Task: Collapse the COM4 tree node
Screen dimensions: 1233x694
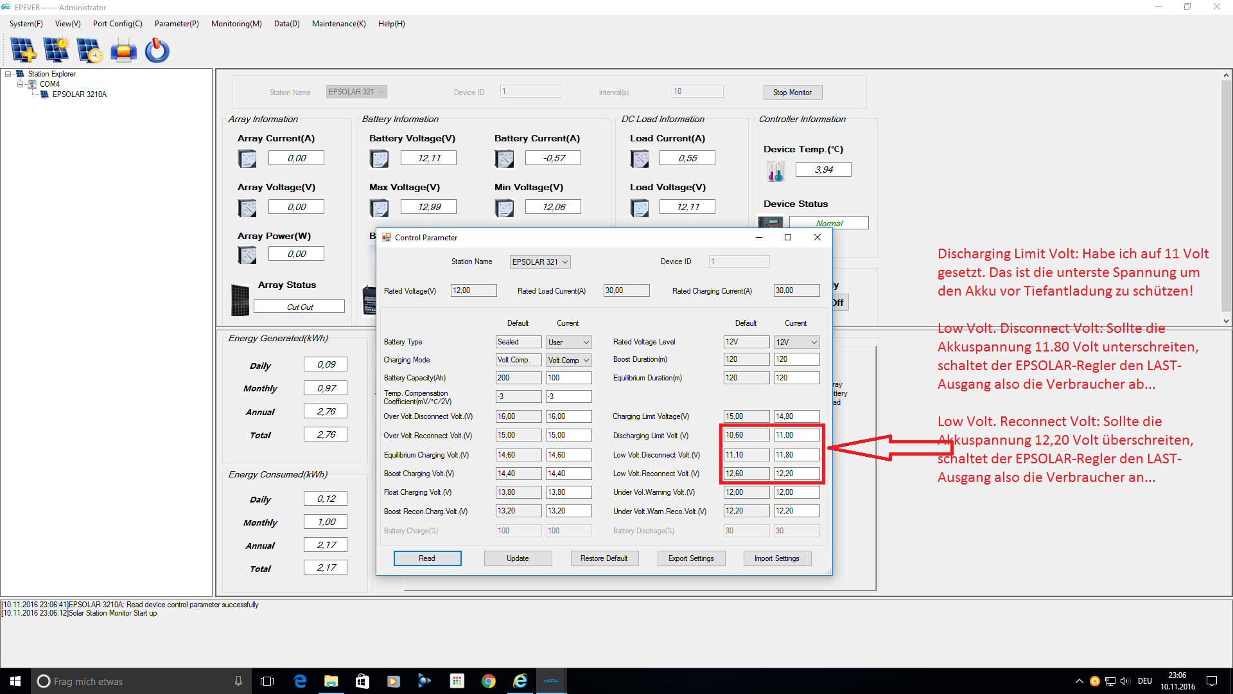Action: pos(20,84)
